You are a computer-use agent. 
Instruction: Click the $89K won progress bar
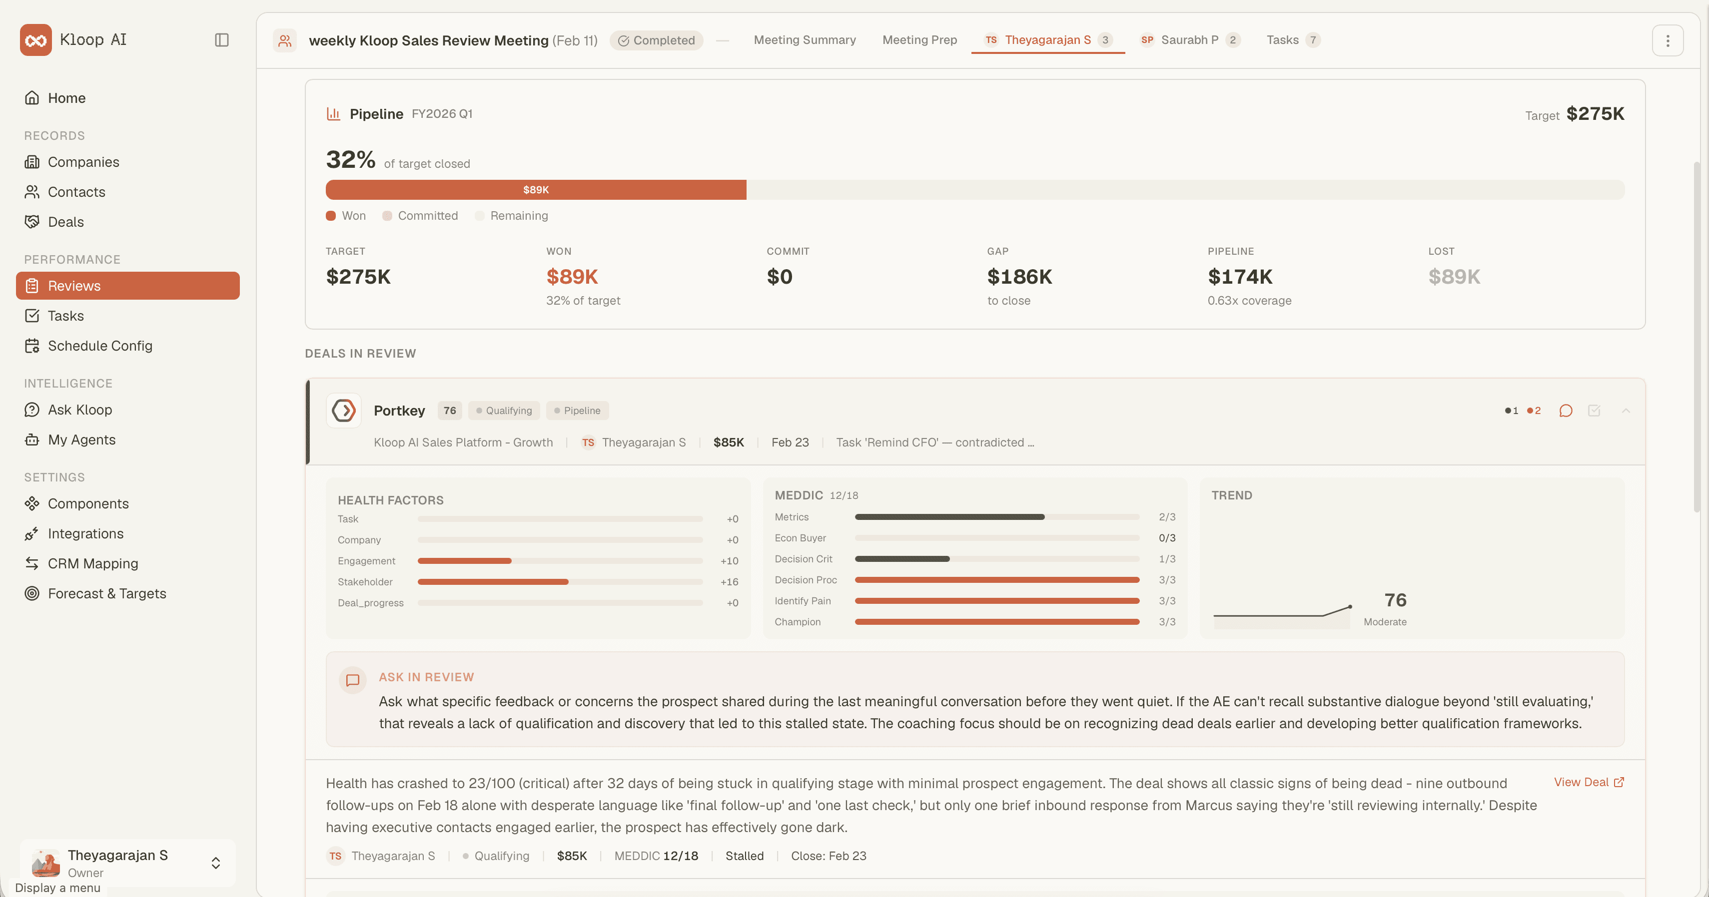pyautogui.click(x=535, y=190)
